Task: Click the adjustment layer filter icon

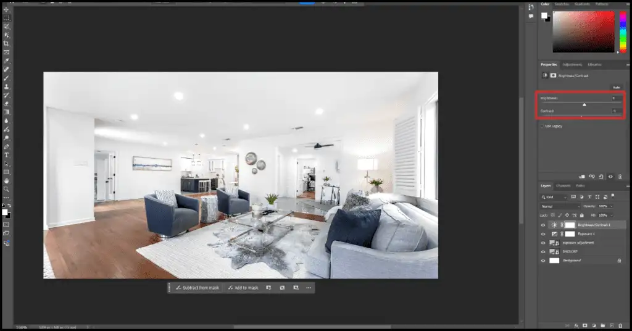Action: point(581,197)
